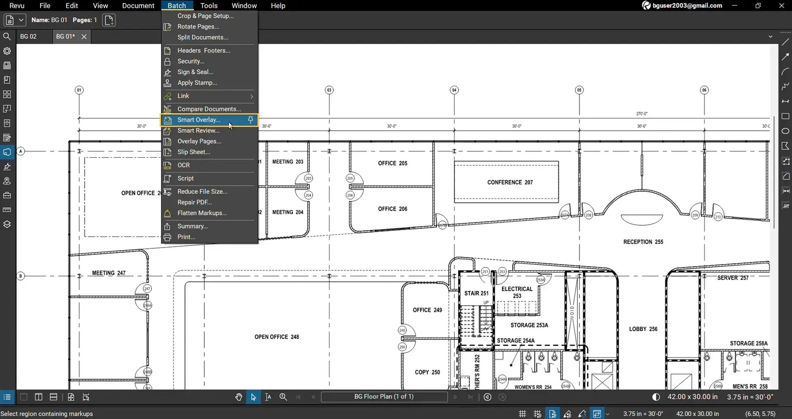This screenshot has width=792, height=419.
Task: Split the view vertically
Action: click(x=39, y=397)
